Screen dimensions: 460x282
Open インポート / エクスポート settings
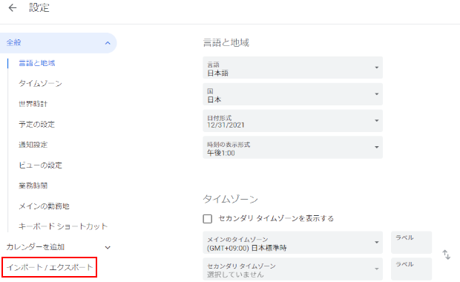click(50, 267)
